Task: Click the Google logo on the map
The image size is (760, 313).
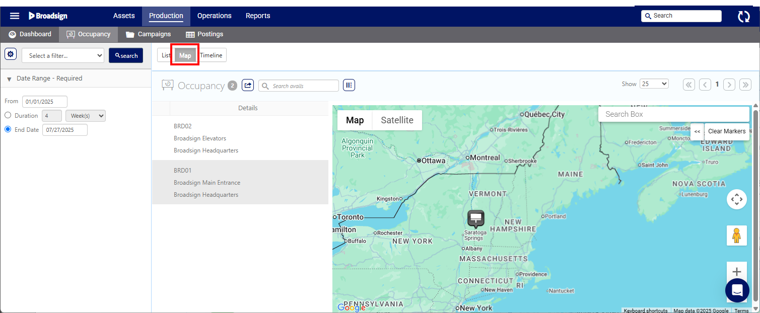Action: (x=351, y=307)
